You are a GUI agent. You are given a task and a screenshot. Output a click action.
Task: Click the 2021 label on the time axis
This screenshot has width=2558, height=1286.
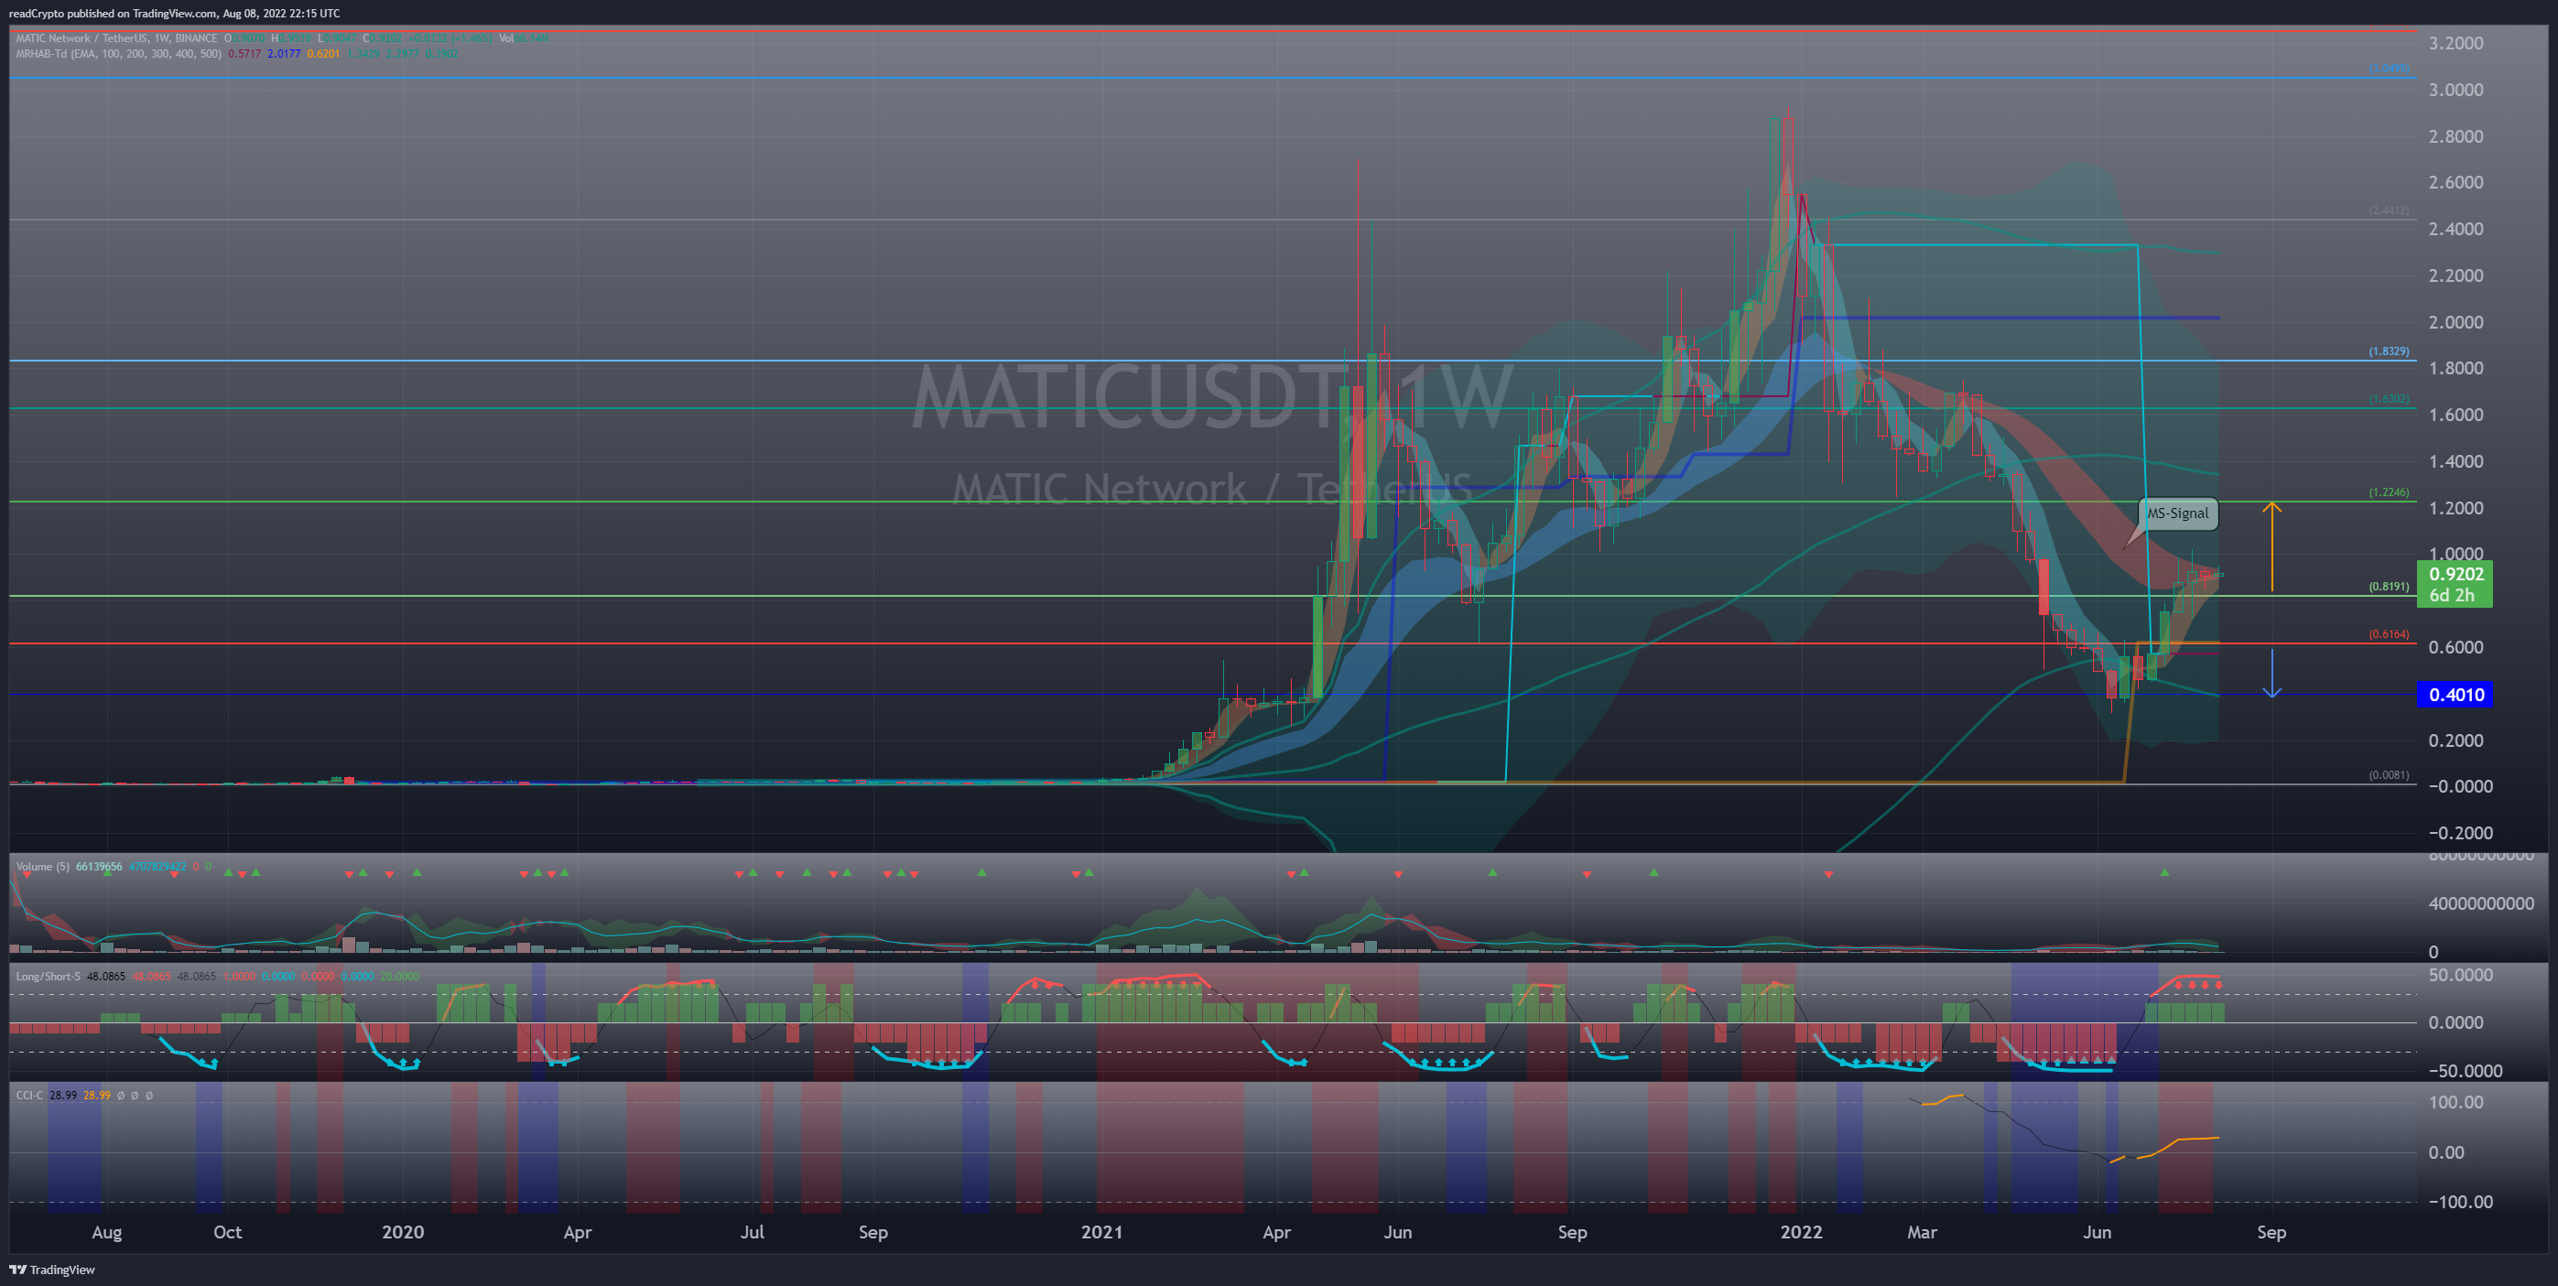coord(1101,1232)
